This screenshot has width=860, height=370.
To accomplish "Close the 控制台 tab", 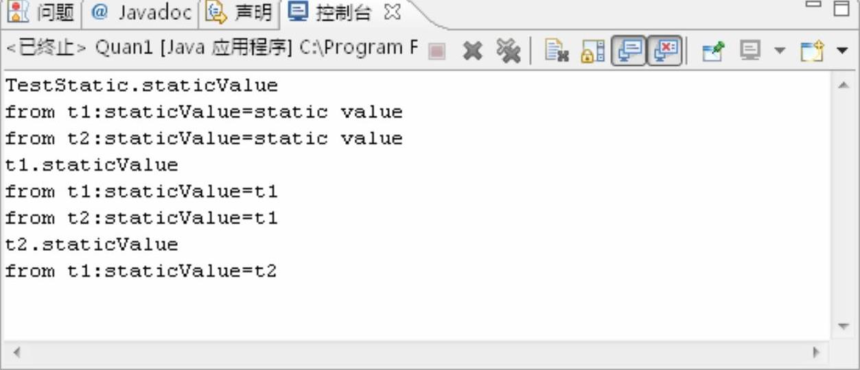I will pyautogui.click(x=393, y=12).
